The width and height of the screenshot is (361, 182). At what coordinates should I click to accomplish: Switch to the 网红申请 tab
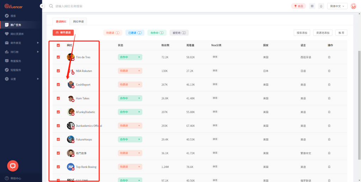[x=78, y=21]
